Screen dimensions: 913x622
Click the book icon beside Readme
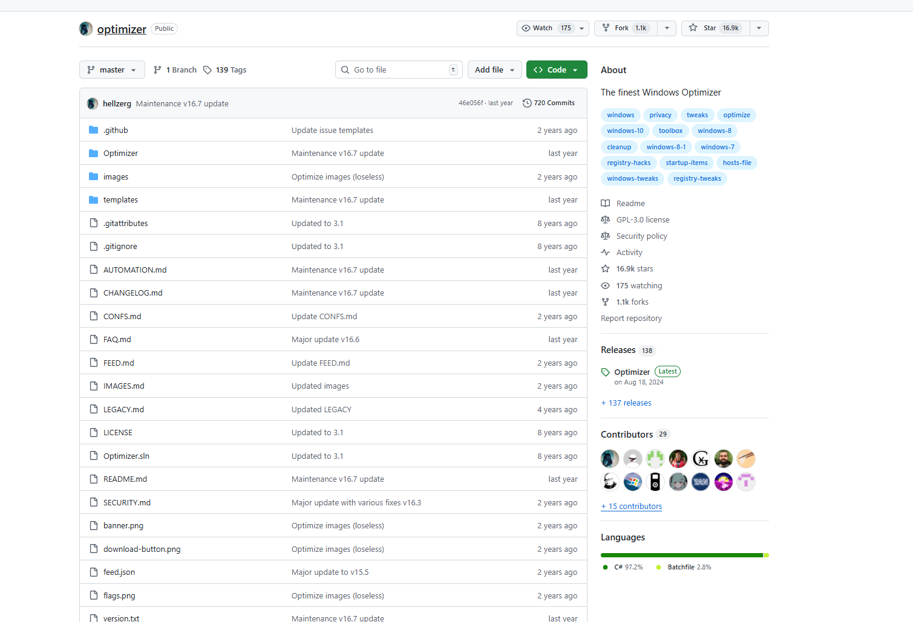click(605, 204)
